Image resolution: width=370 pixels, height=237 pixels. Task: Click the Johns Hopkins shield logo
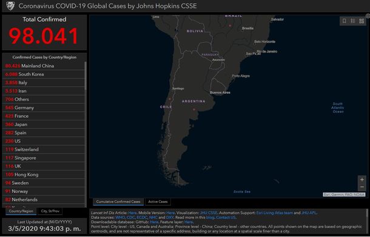tap(10, 5)
